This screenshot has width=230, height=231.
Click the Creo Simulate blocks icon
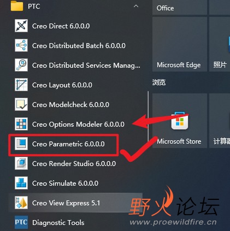pos(21,183)
